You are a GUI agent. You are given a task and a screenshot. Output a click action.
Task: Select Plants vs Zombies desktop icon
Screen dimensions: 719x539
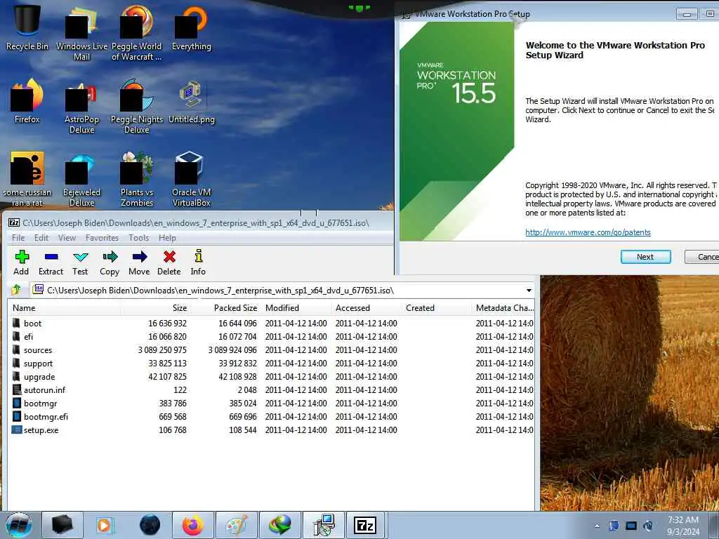click(x=136, y=179)
